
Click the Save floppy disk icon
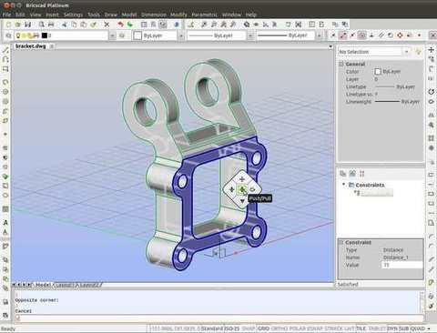[27, 25]
